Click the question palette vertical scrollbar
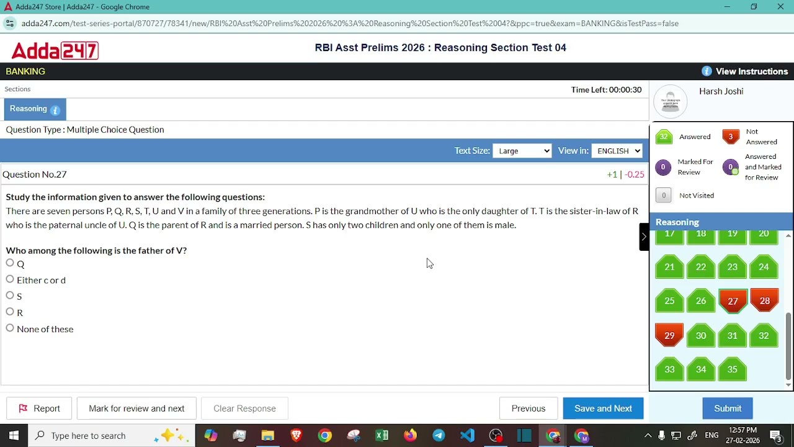This screenshot has height=447, width=794. [788, 345]
